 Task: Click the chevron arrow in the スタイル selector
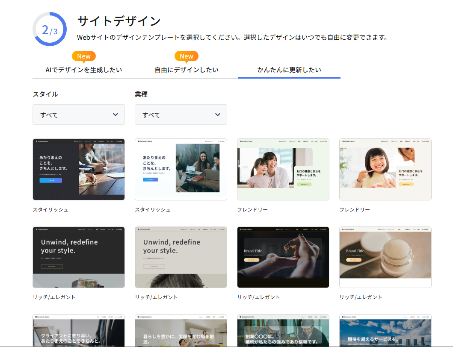pos(115,115)
